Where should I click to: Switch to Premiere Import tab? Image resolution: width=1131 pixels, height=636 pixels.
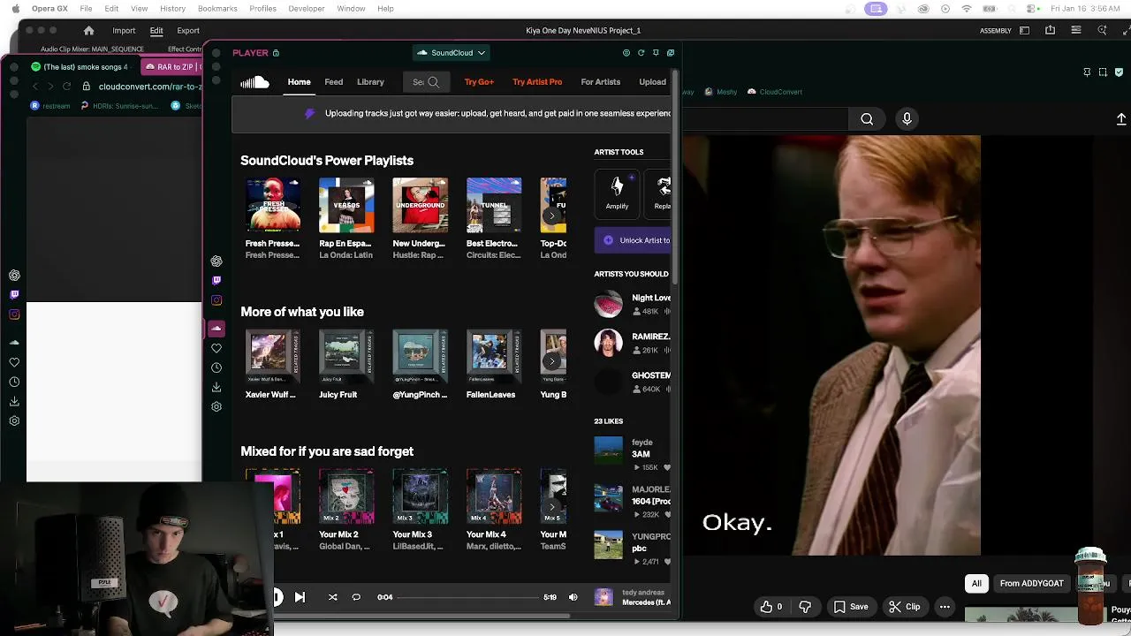tap(124, 31)
